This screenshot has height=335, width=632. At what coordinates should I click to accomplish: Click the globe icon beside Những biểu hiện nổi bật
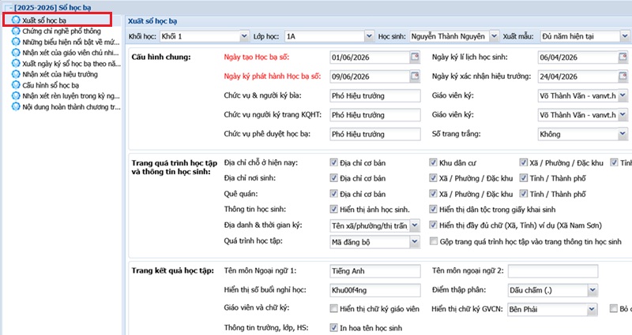tap(16, 42)
